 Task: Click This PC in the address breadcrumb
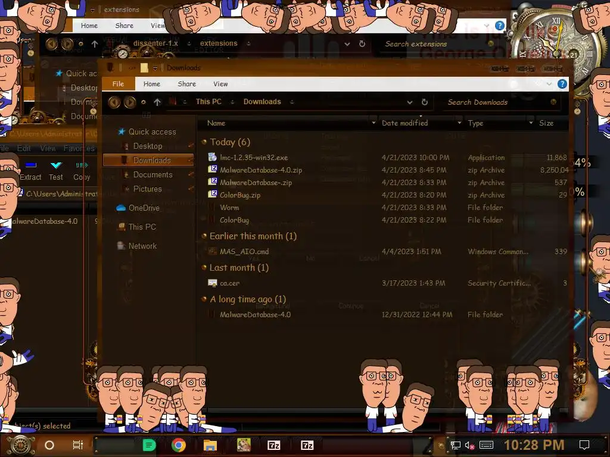208,102
